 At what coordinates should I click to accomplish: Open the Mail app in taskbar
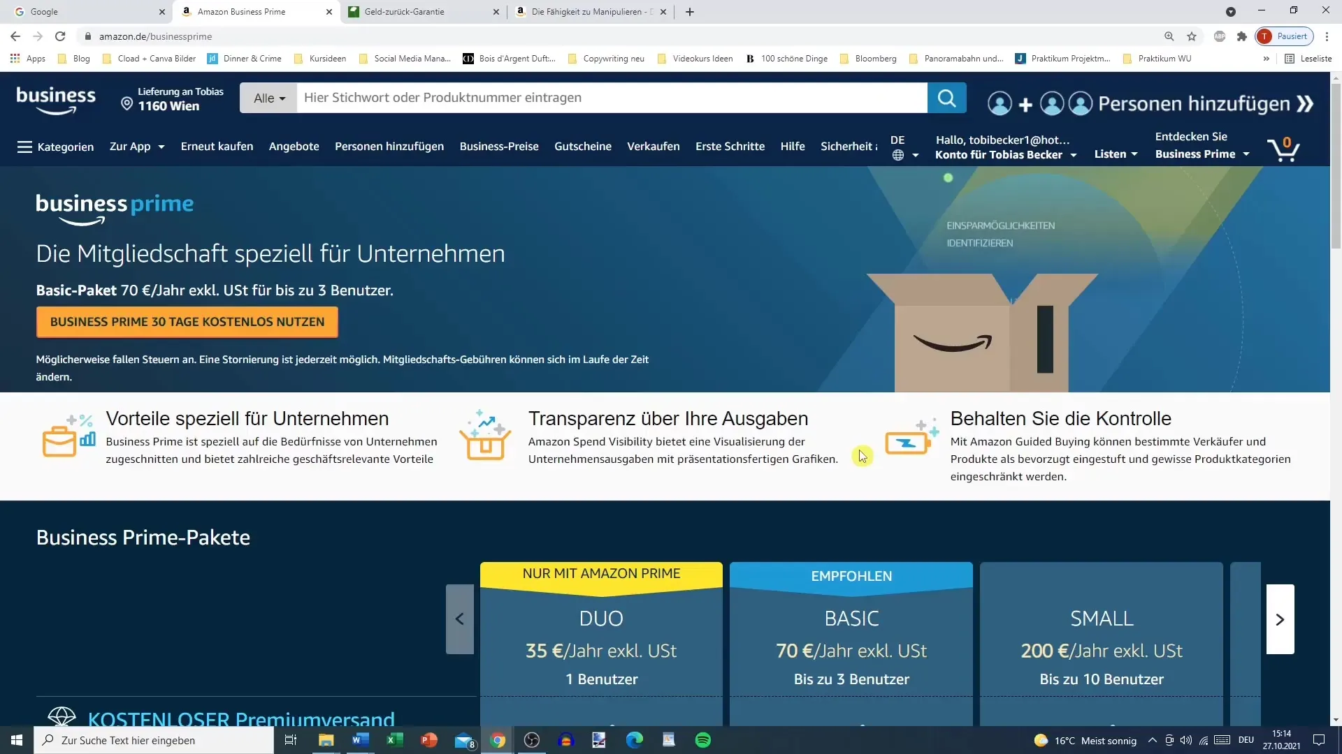tap(464, 740)
